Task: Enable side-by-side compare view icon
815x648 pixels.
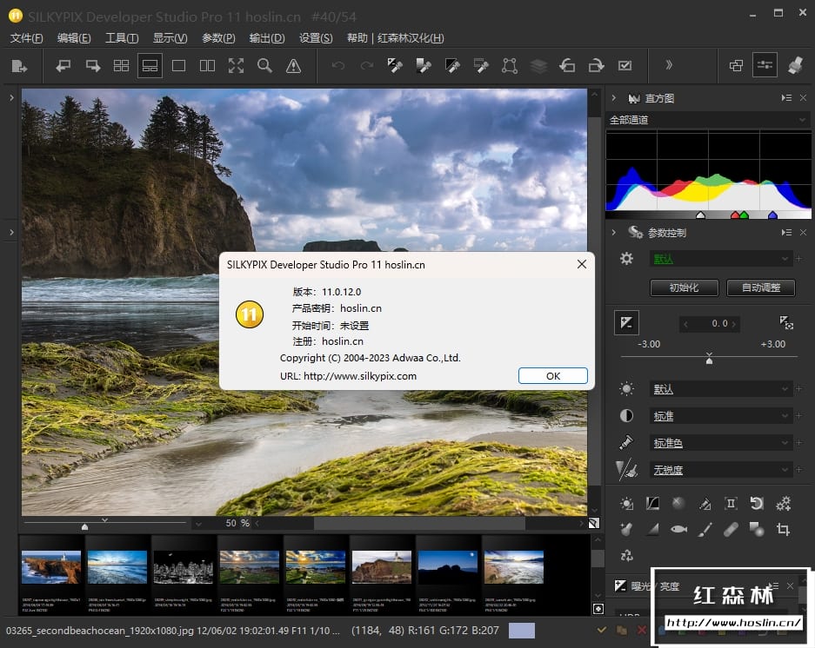Action: (x=207, y=66)
